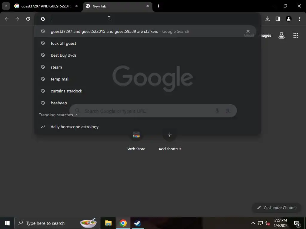
Task: Open Steam from the taskbar
Action: [137, 223]
